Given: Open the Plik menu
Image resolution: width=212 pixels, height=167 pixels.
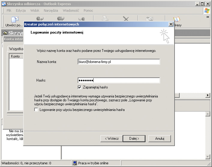Looking at the screenshot, I should 9,10.
